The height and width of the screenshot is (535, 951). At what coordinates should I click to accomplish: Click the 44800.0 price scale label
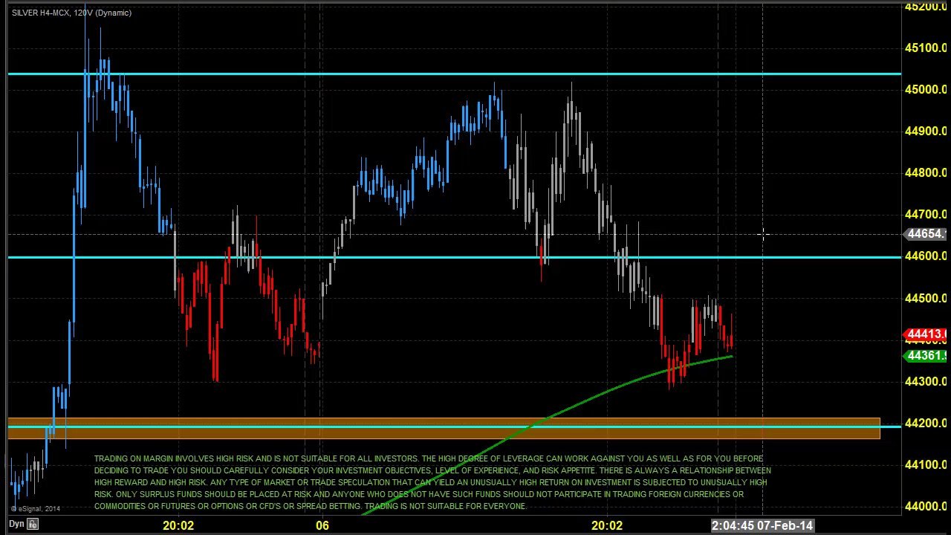(926, 173)
